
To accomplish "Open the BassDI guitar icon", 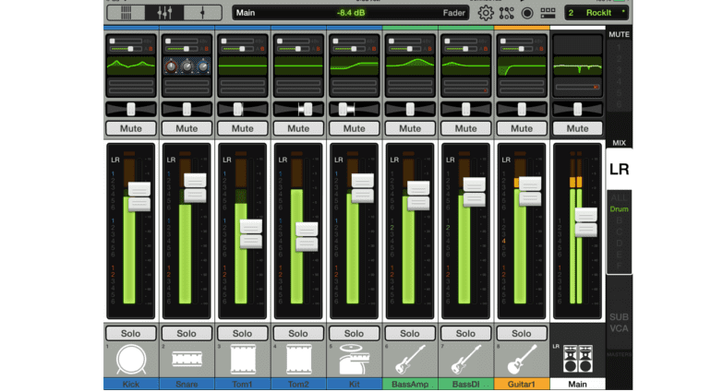I will pyautogui.click(x=465, y=360).
